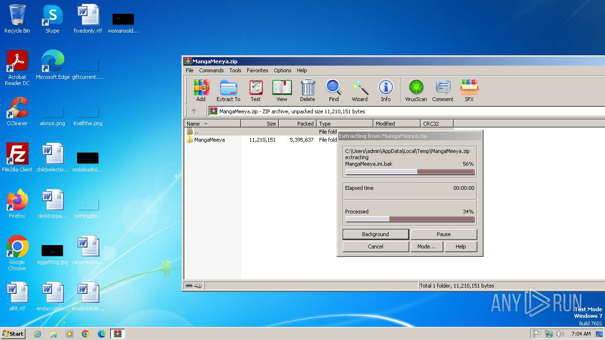Screen dimensions: 605x340
Task: Open the Options menu
Action: point(283,70)
